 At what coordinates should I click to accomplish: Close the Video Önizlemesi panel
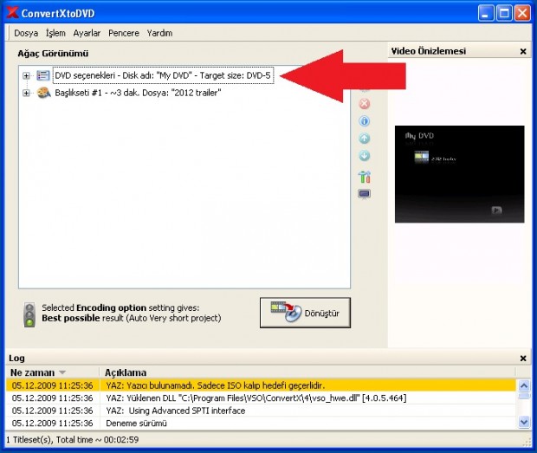(x=523, y=51)
